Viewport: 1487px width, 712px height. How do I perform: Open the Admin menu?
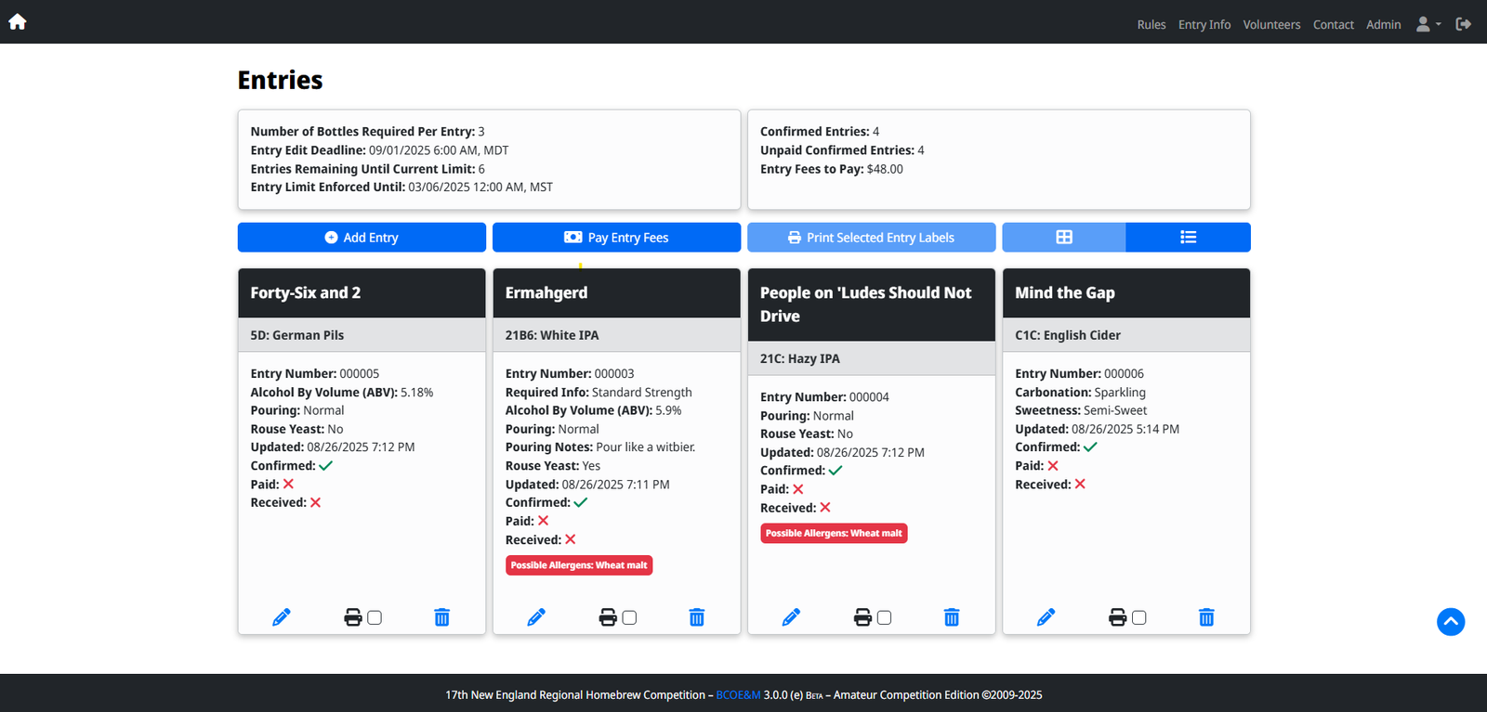[x=1383, y=25]
